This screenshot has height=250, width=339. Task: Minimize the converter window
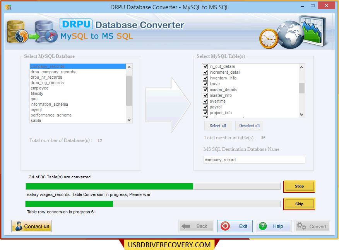point(302,7)
